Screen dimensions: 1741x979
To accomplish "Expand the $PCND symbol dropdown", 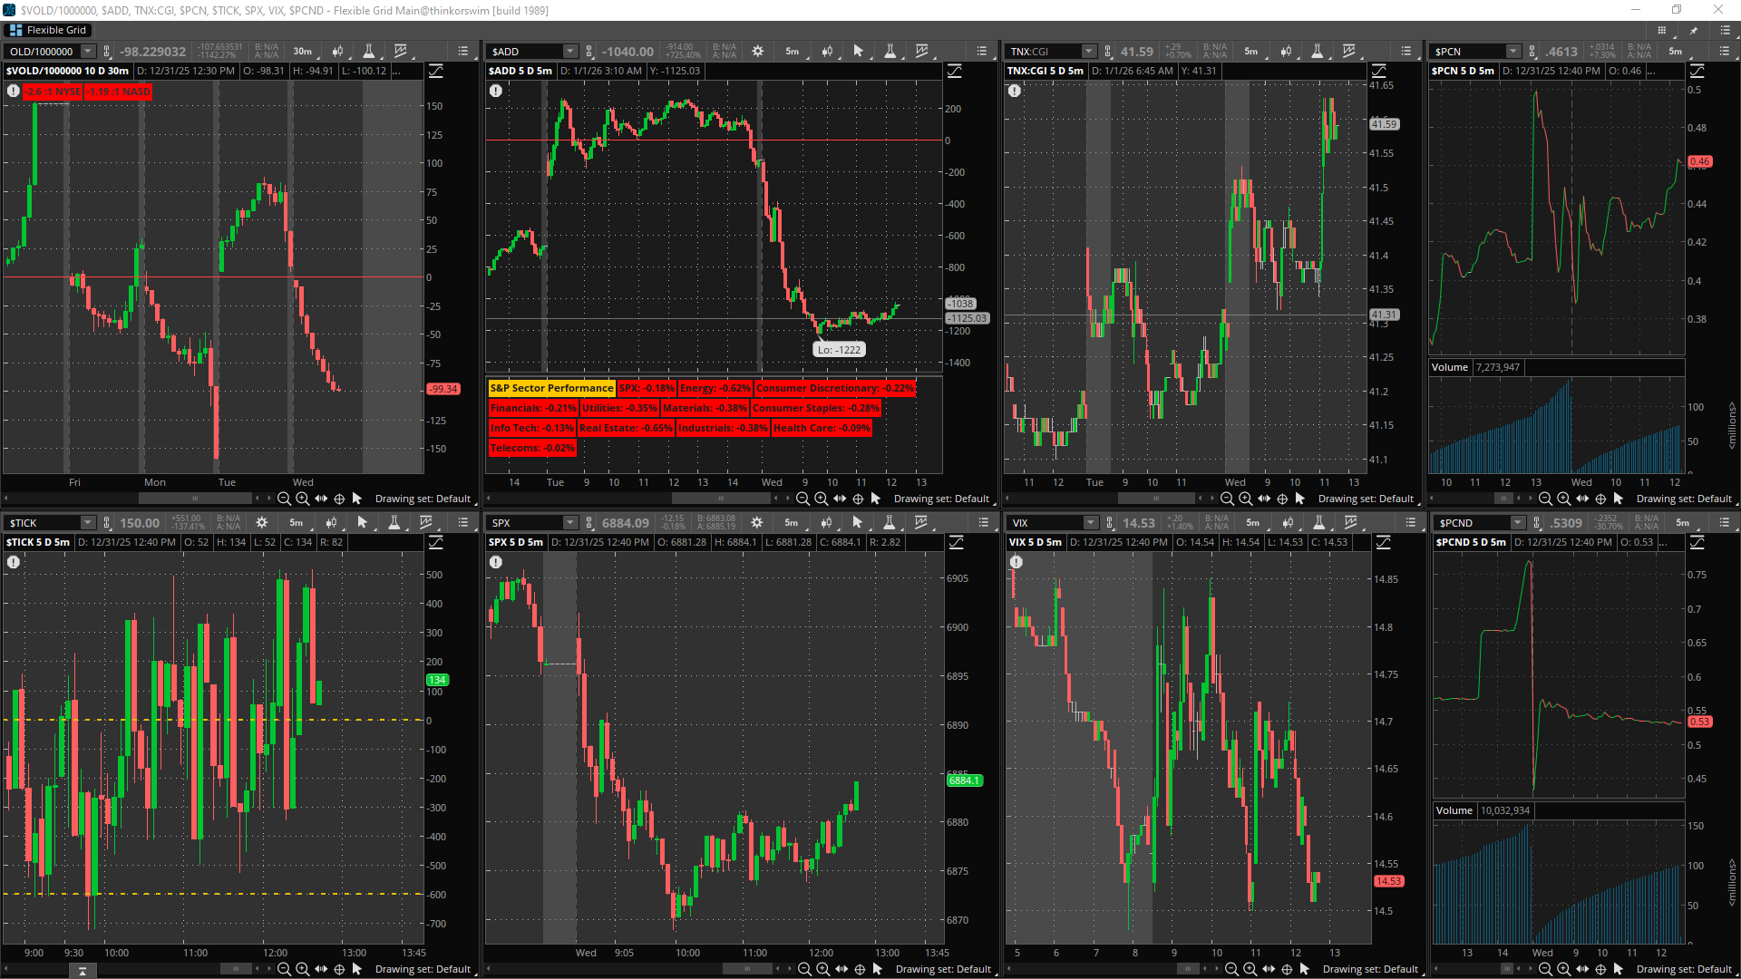I will pos(1517,523).
